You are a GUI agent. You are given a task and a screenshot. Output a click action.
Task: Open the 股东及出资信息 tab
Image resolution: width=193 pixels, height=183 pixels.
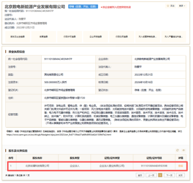(18, 36)
